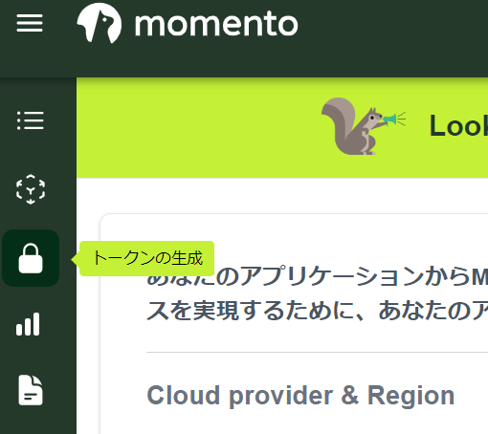Open the document page sidebar icon

pyautogui.click(x=31, y=390)
